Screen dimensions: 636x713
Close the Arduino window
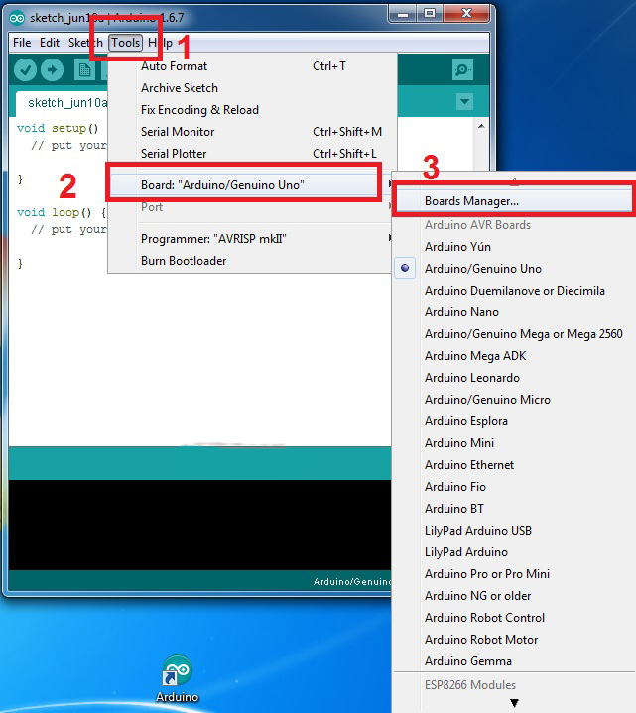pos(466,14)
